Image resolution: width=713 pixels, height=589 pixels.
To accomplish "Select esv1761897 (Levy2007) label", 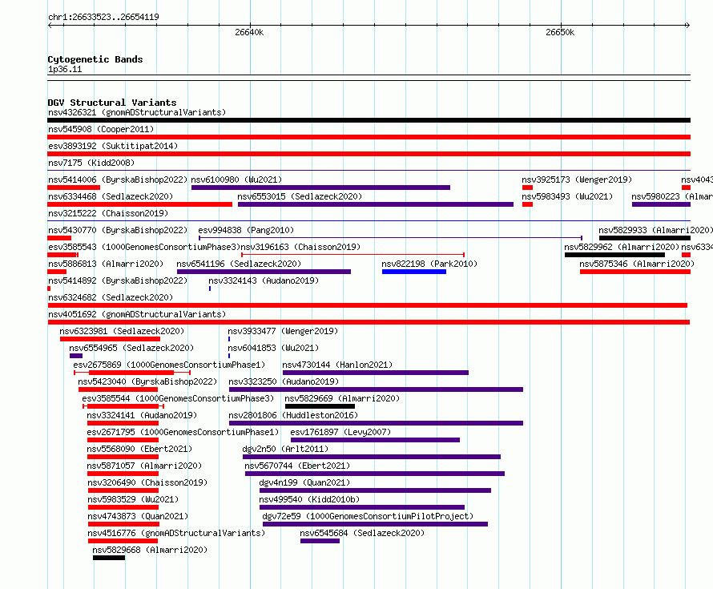I will 340,432.
